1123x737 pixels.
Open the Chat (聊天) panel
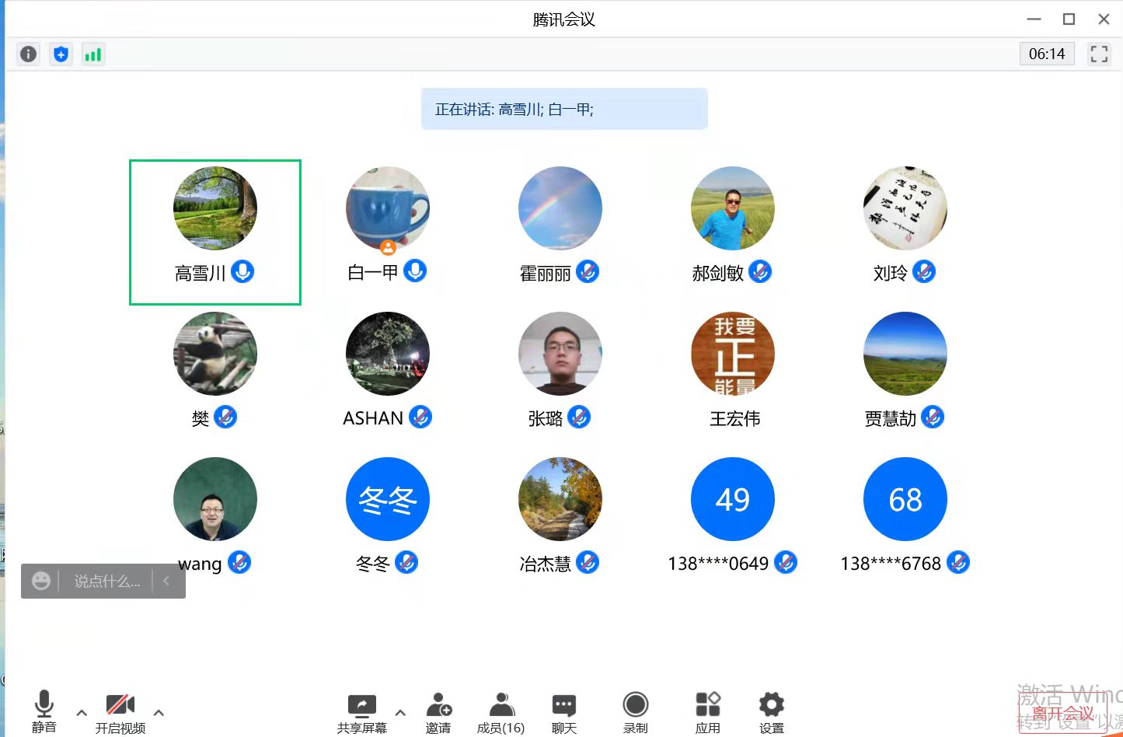pos(563,712)
